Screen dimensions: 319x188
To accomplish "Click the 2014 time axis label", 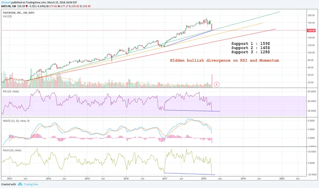I will (x=48, y=179).
